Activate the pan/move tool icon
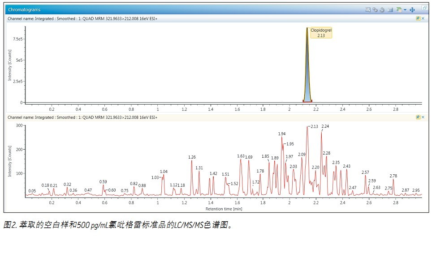This screenshot has height=269, width=432. (412, 9)
